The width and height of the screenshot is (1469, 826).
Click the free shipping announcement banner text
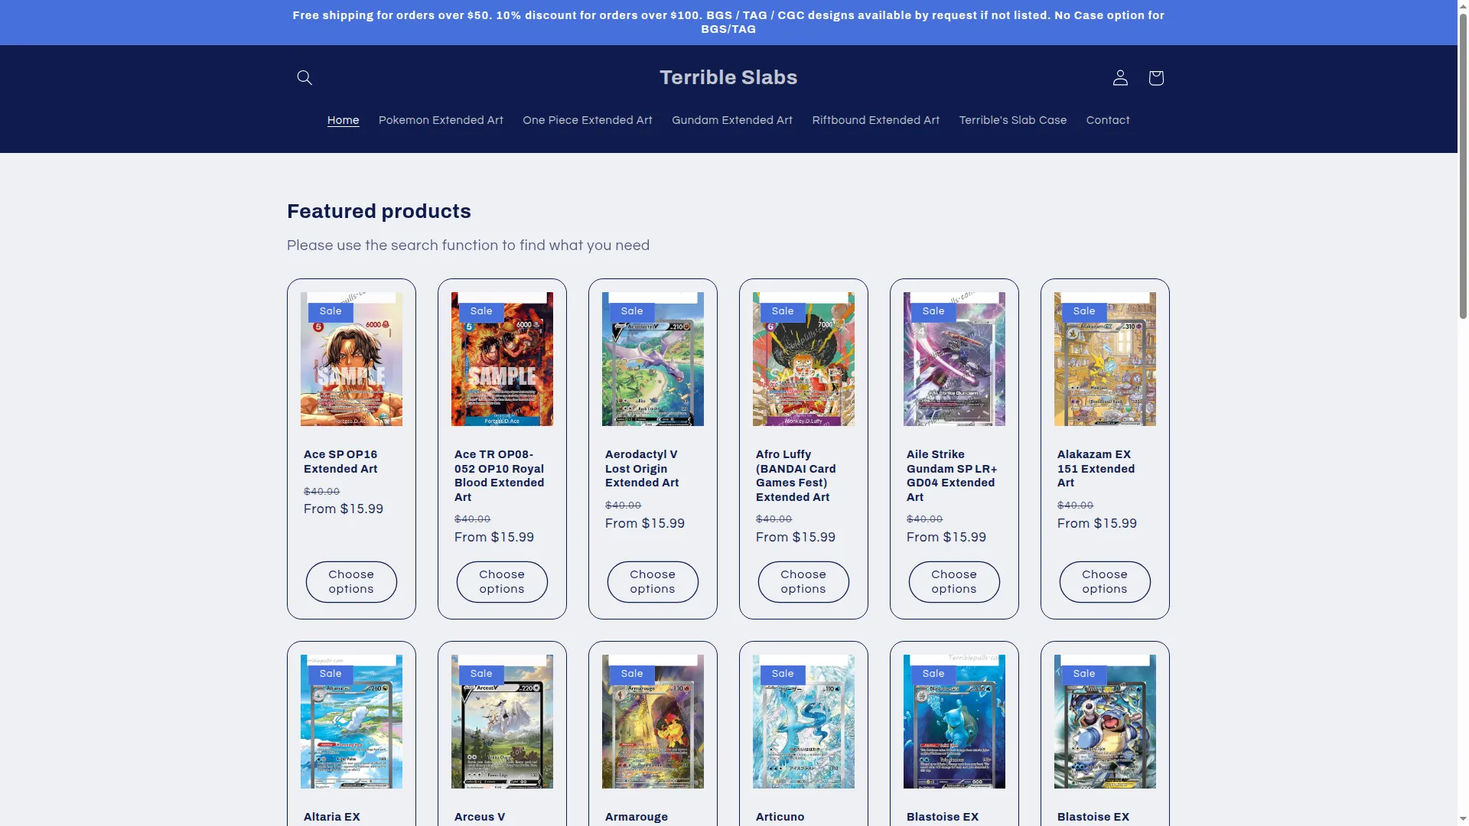click(728, 22)
